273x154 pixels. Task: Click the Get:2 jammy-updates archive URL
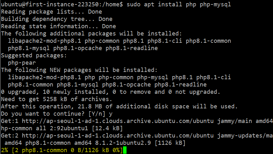click(x=118, y=136)
